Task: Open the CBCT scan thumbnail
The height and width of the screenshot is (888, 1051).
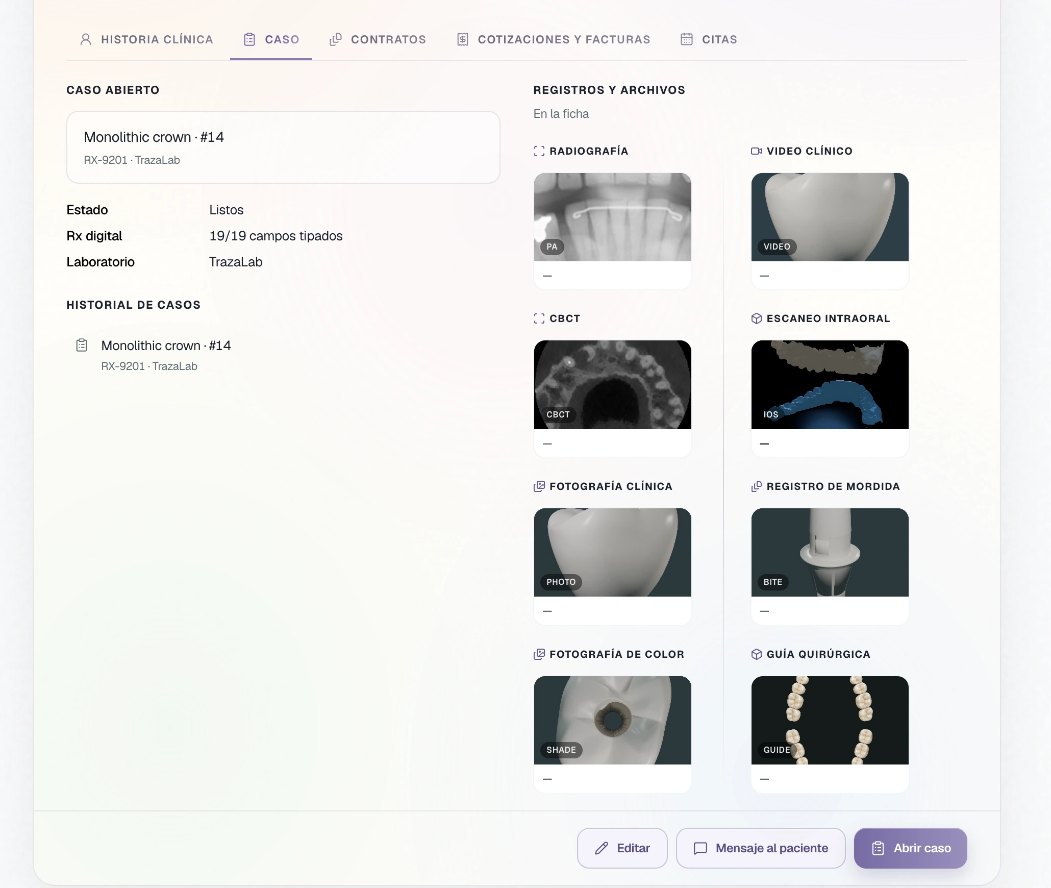Action: [613, 385]
